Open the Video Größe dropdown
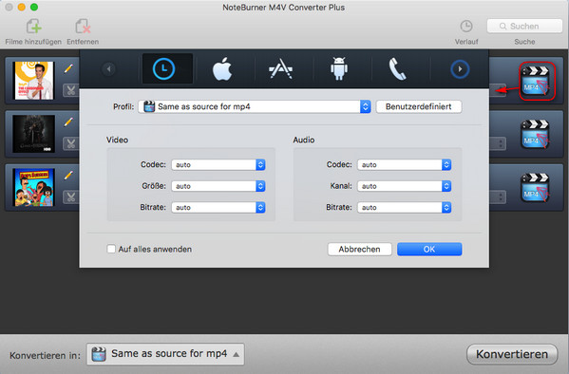This screenshot has width=569, height=374. tap(218, 186)
